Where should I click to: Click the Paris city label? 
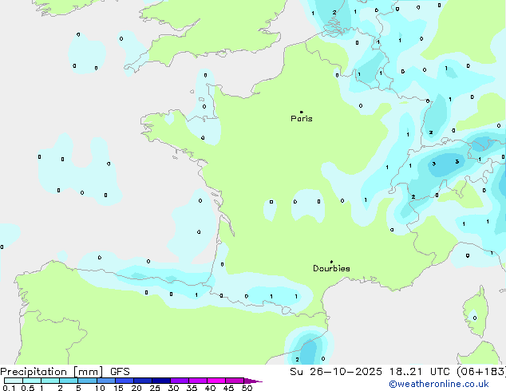point(302,119)
